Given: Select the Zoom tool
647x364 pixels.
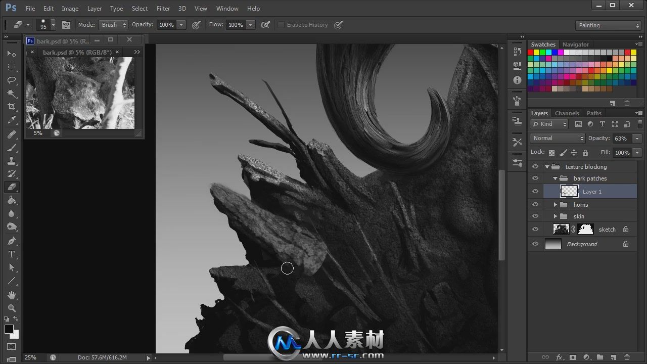Looking at the screenshot, I should click(12, 308).
